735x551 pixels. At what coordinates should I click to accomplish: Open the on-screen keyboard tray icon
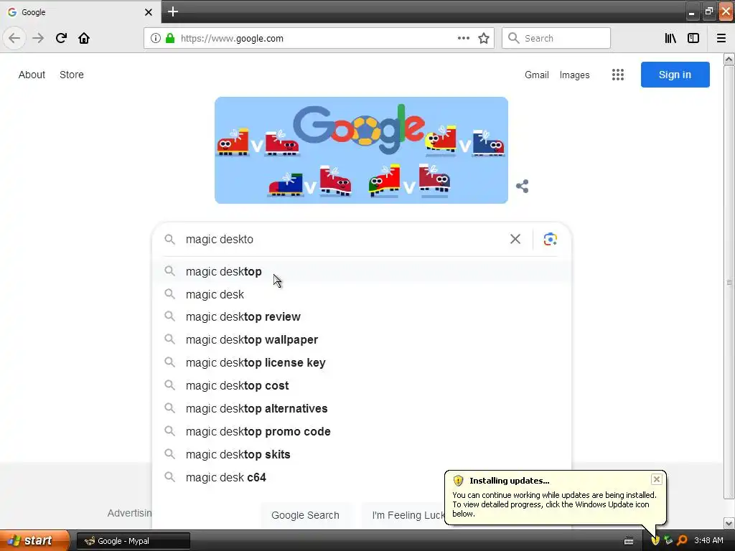pos(629,541)
